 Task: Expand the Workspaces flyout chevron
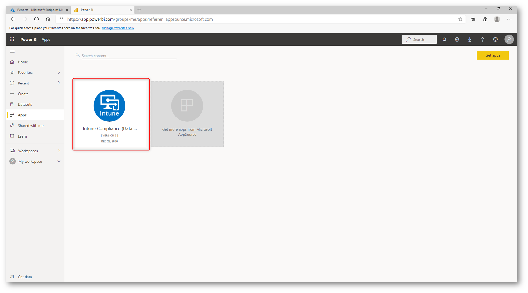coord(59,151)
